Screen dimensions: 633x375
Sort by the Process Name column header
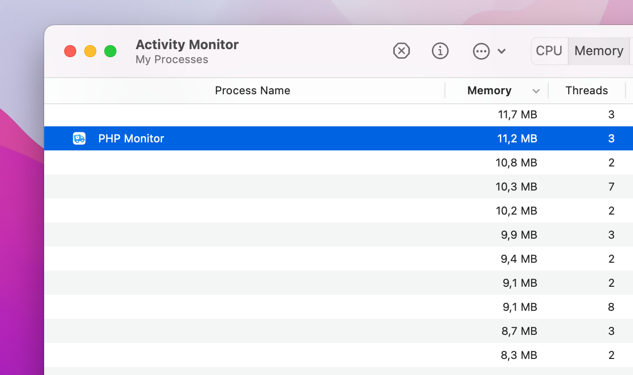tap(253, 90)
